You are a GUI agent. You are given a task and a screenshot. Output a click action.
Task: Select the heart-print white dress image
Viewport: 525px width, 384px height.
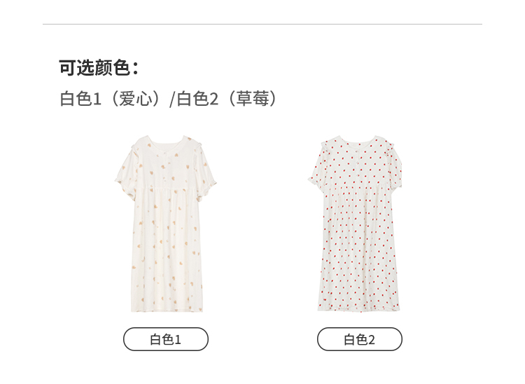[x=166, y=224]
